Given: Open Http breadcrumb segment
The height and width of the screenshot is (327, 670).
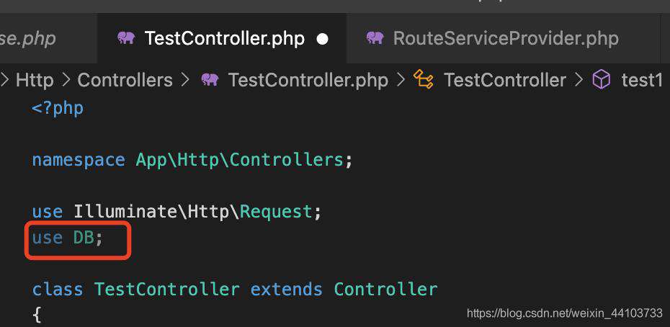Looking at the screenshot, I should [x=35, y=80].
